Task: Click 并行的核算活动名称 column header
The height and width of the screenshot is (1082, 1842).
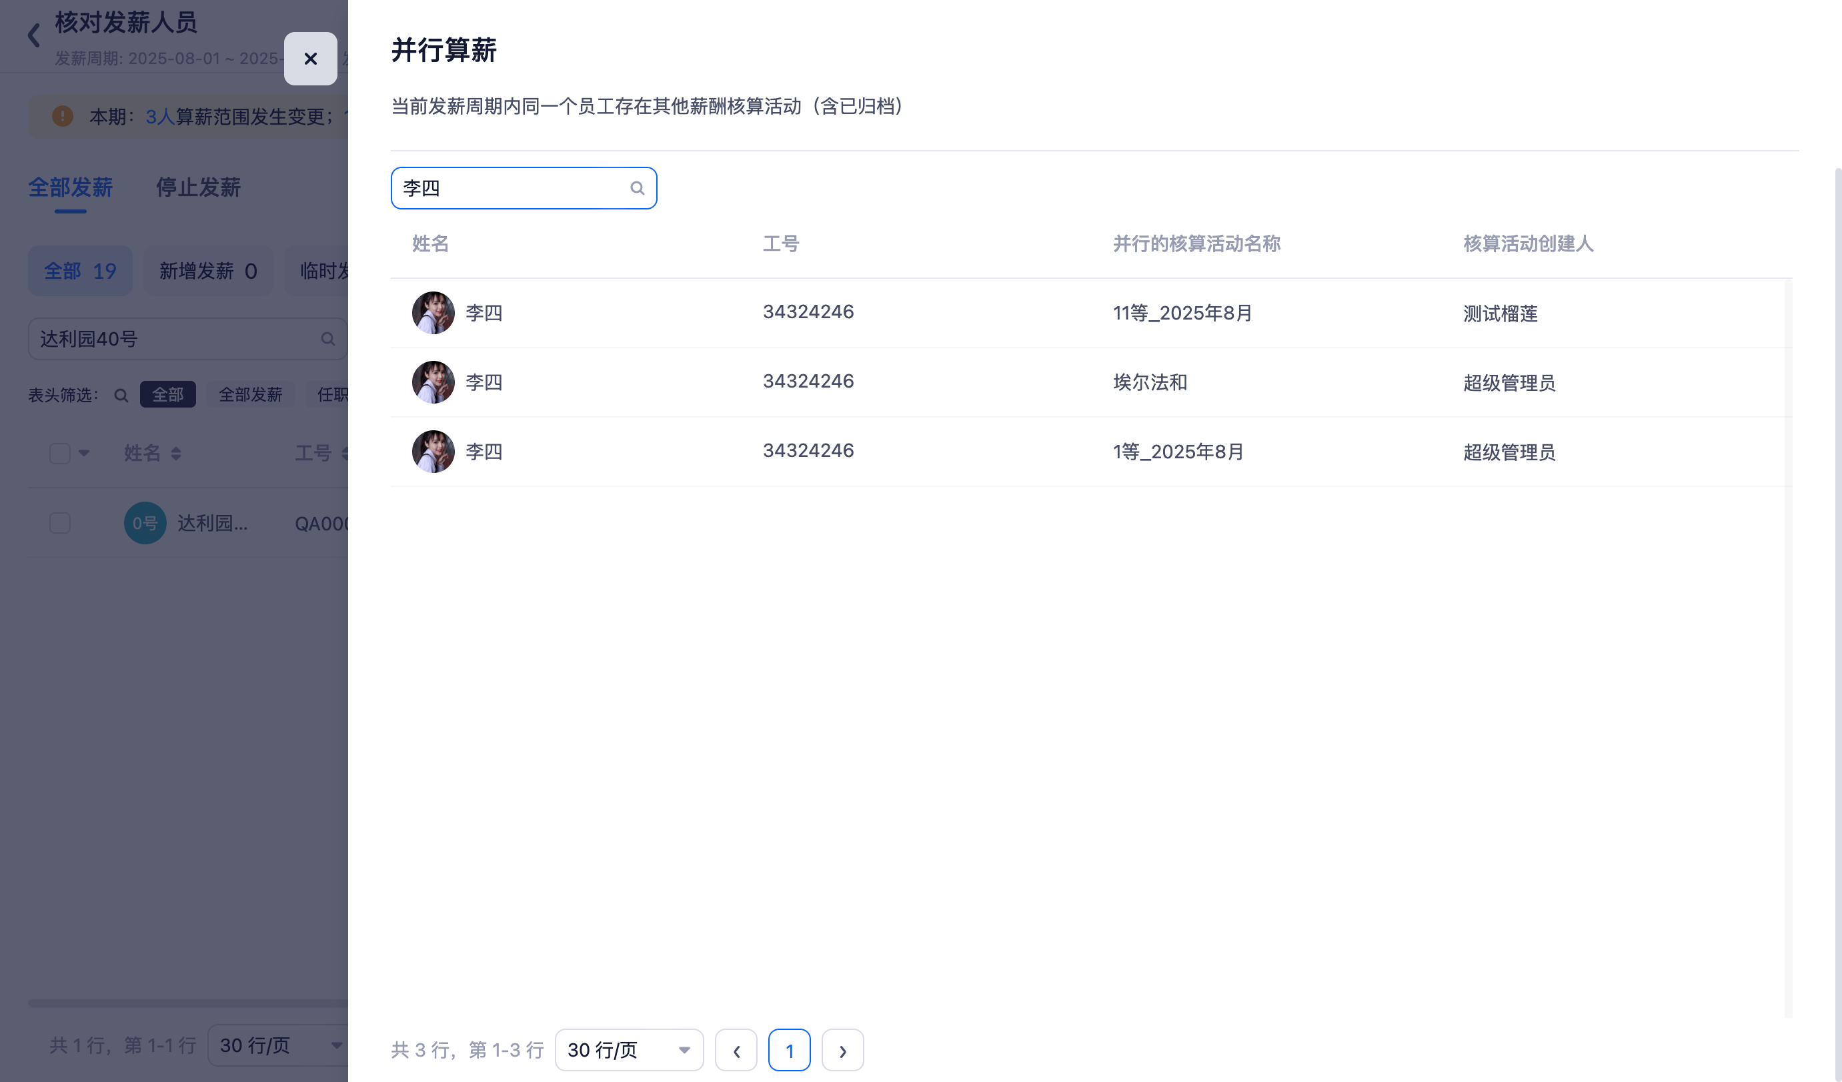Action: click(x=1196, y=243)
